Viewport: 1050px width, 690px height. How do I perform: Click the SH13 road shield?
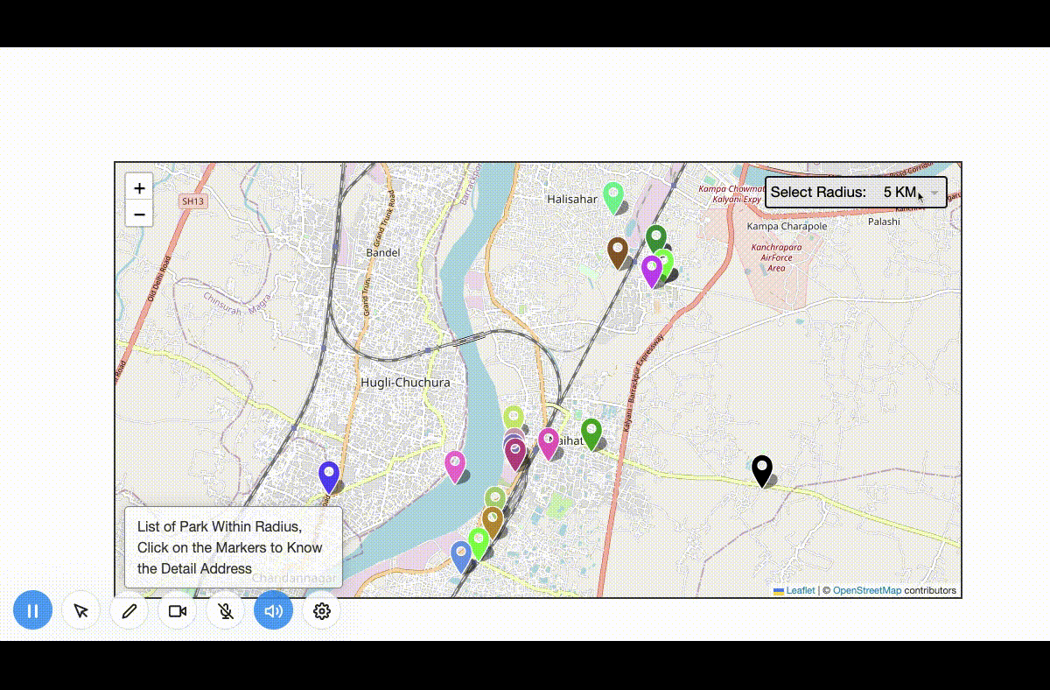(192, 201)
